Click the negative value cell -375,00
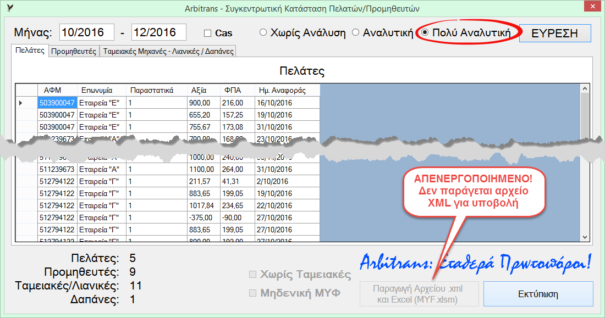Viewport: 605px width, 318px height. pos(204,217)
